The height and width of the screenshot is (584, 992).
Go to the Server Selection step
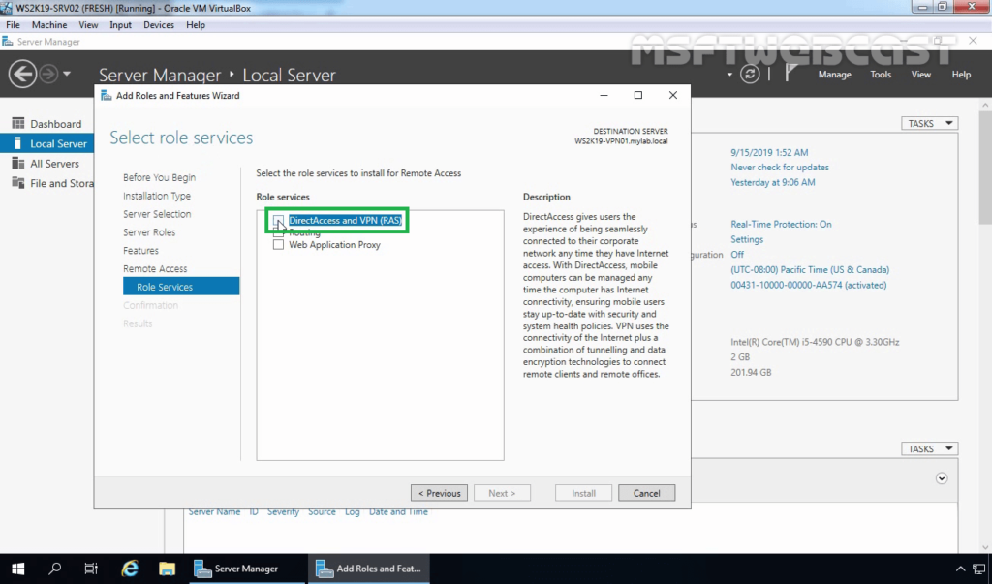(x=157, y=214)
